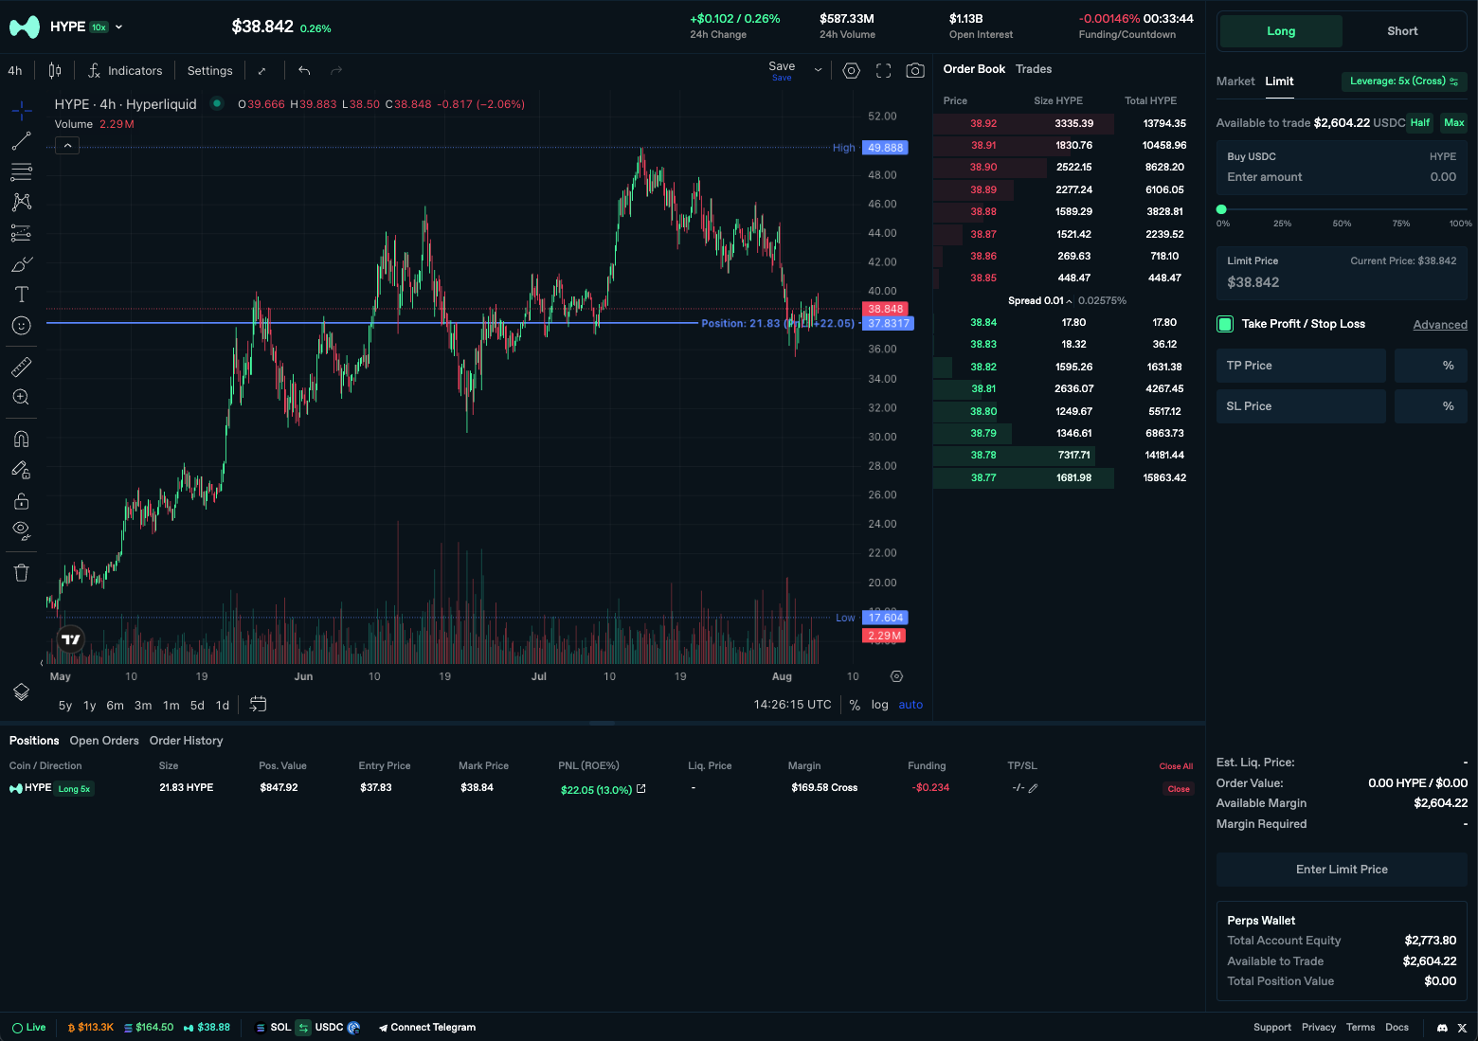Toggle percent scale on price axis

point(855,705)
